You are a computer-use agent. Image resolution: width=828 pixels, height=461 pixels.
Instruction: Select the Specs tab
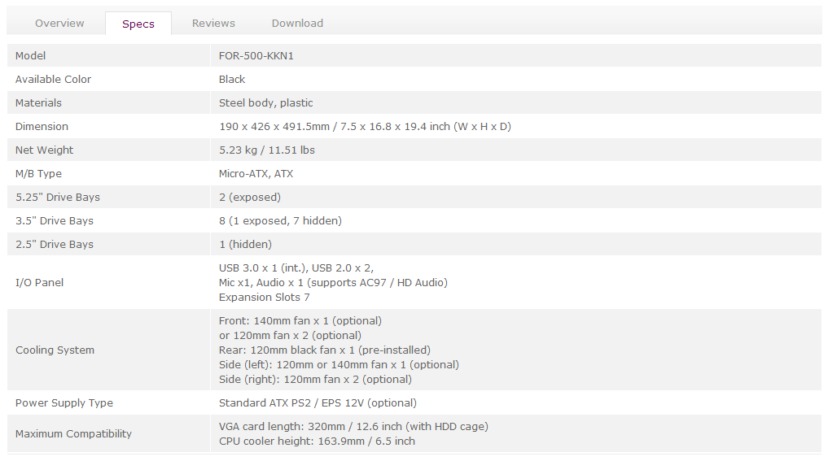pos(138,24)
